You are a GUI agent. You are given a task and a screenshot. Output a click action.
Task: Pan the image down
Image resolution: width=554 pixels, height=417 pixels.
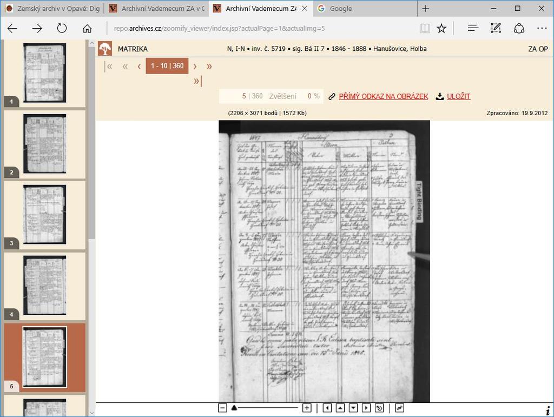click(x=353, y=408)
